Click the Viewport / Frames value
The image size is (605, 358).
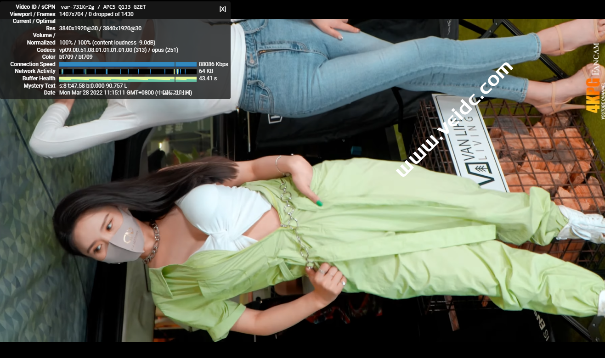tap(96, 14)
